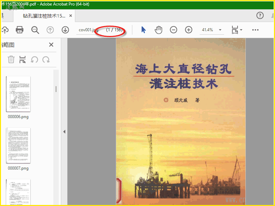Screen dimensions: 275x206
Task: Click the Print file icon
Action: (20, 30)
